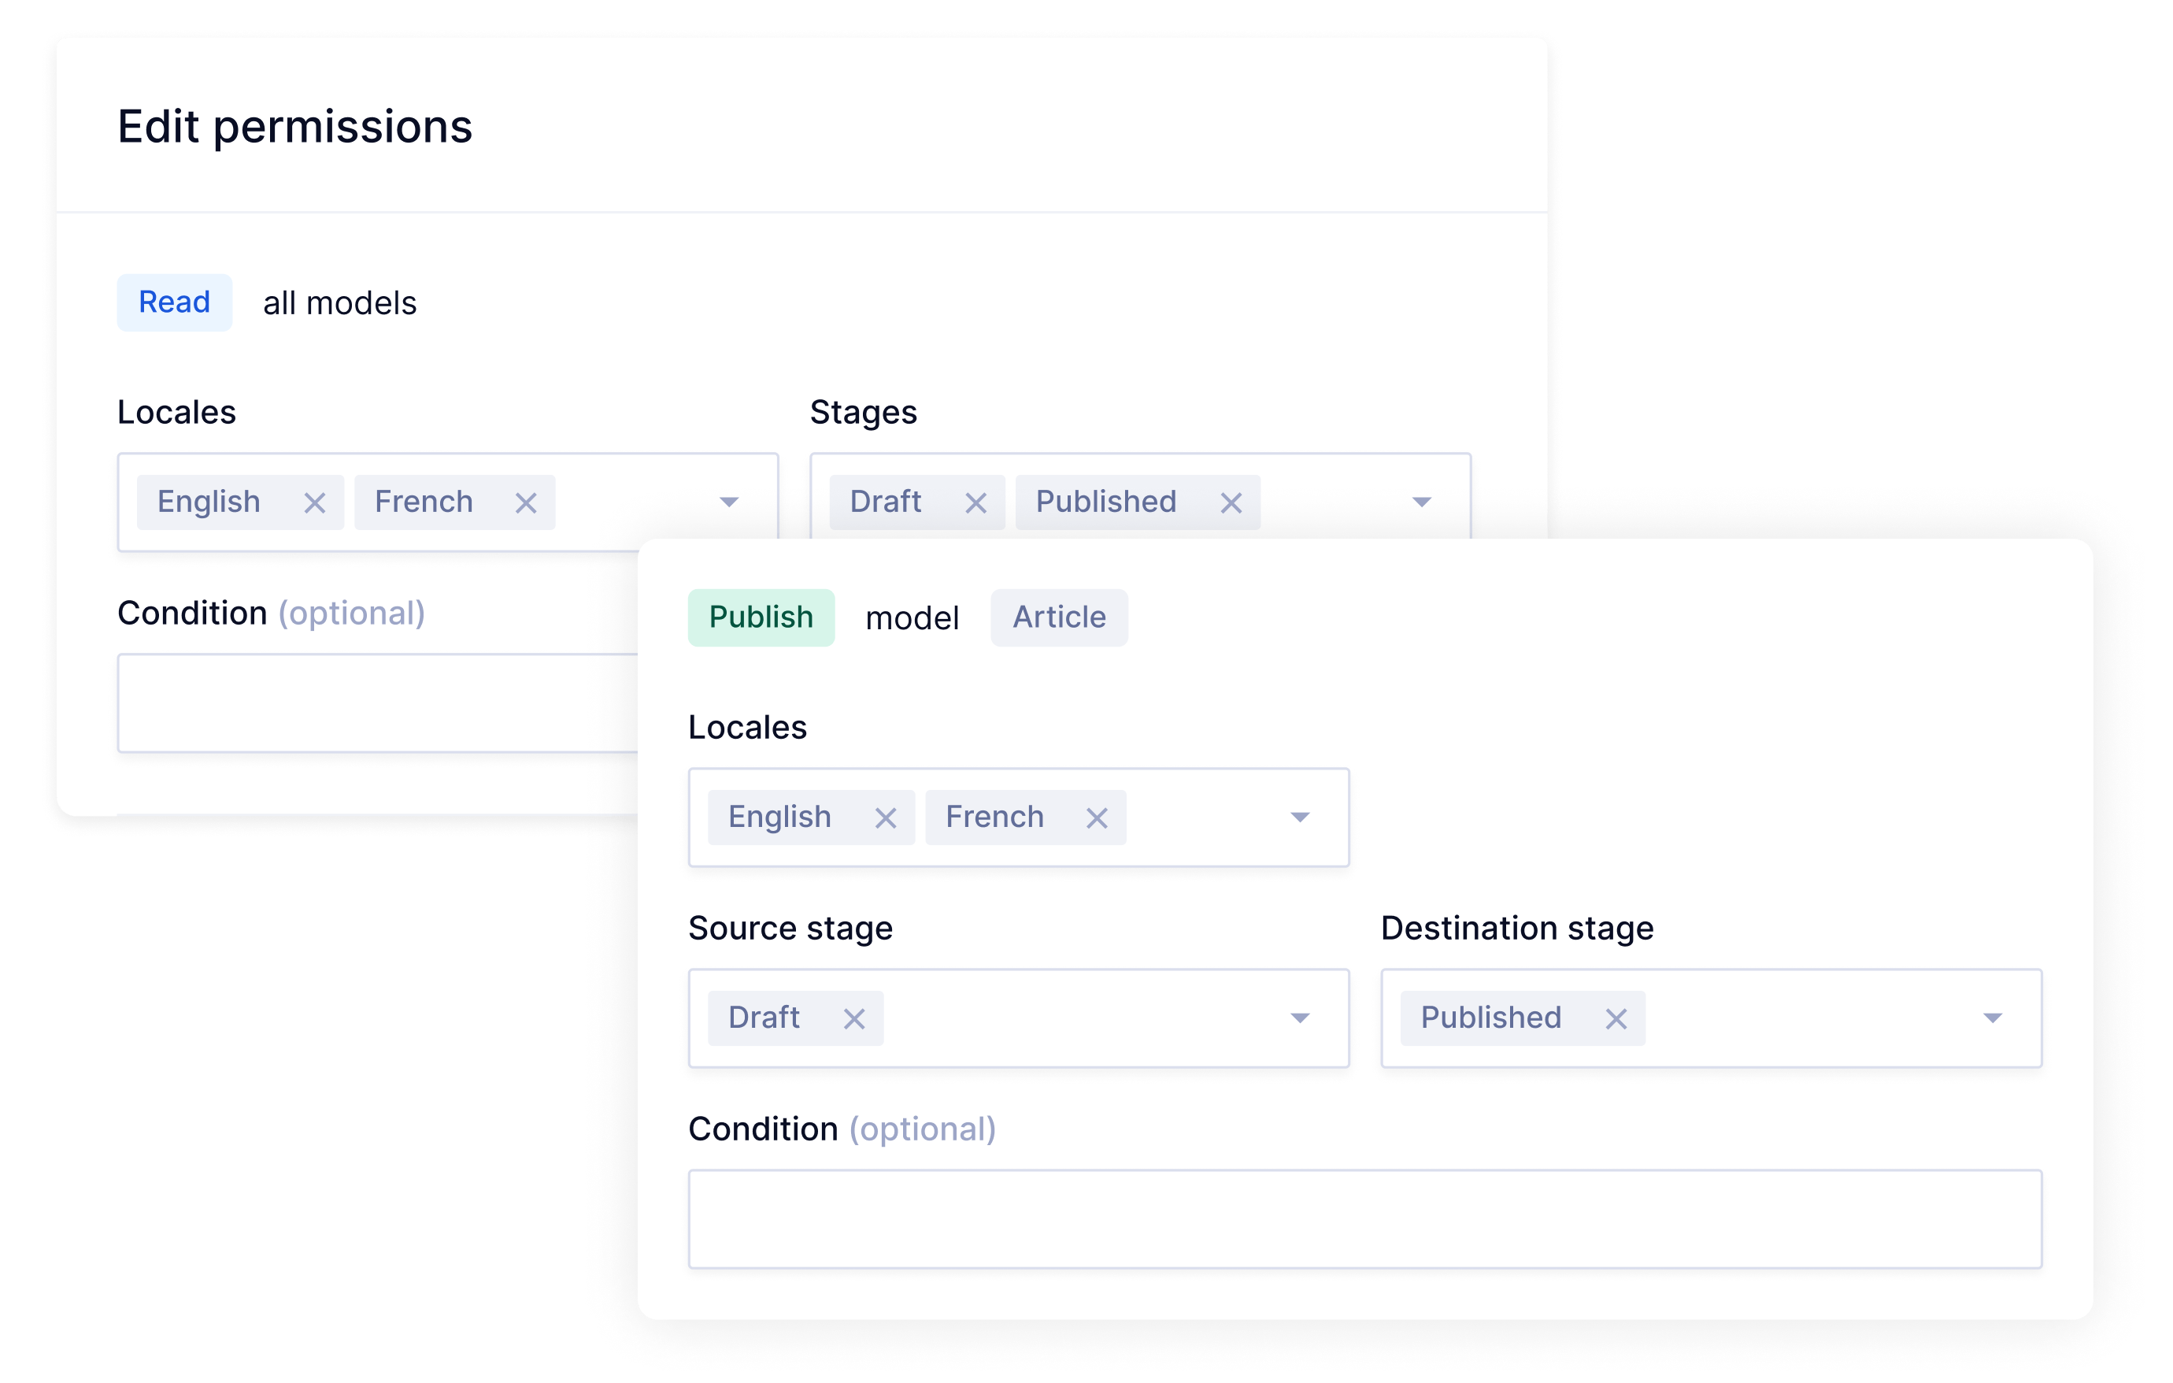Open Locales dropdown in Publish permission

(x=1299, y=817)
